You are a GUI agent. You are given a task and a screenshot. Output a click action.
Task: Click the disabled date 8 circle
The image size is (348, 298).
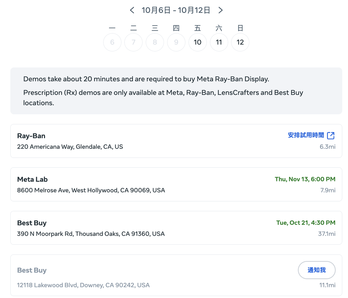pos(155,42)
